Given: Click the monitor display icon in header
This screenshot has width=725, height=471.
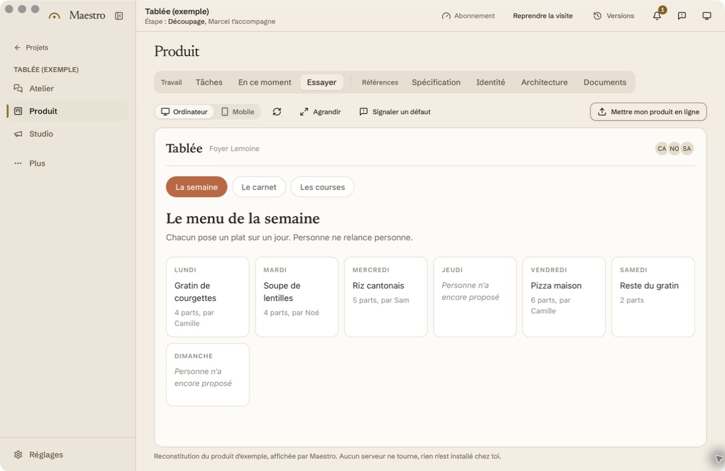Looking at the screenshot, I should [x=707, y=16].
